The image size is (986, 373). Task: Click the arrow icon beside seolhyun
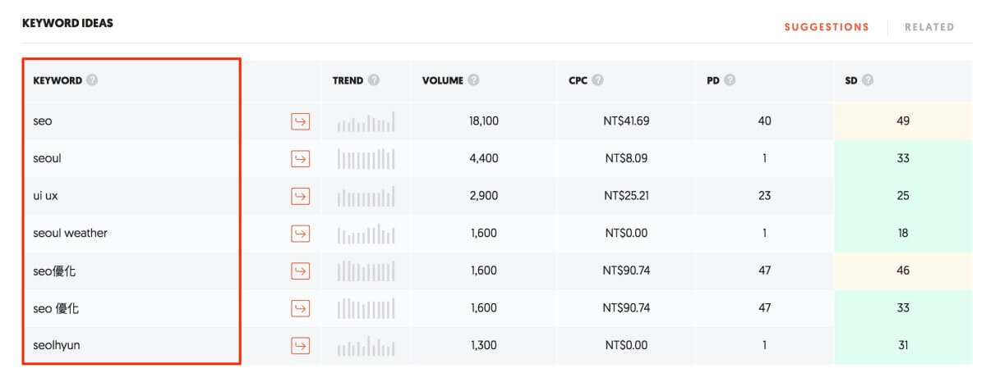click(x=301, y=346)
